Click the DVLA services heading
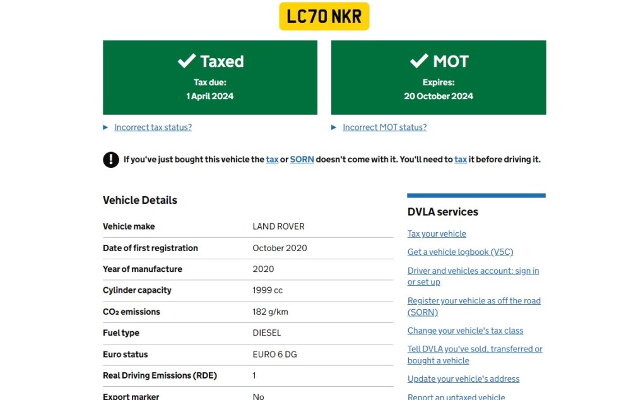 point(443,212)
